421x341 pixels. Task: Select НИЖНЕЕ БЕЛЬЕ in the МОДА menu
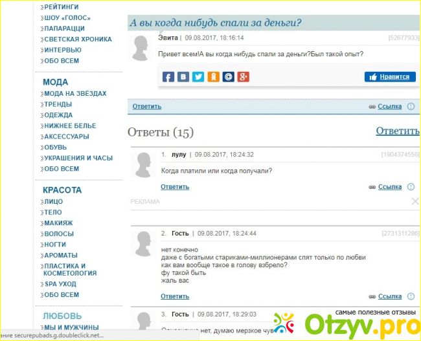click(70, 126)
